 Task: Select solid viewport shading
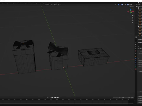[x=129, y=5]
